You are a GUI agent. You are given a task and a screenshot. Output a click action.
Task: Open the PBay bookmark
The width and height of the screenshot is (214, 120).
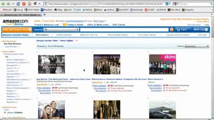pos(58,10)
